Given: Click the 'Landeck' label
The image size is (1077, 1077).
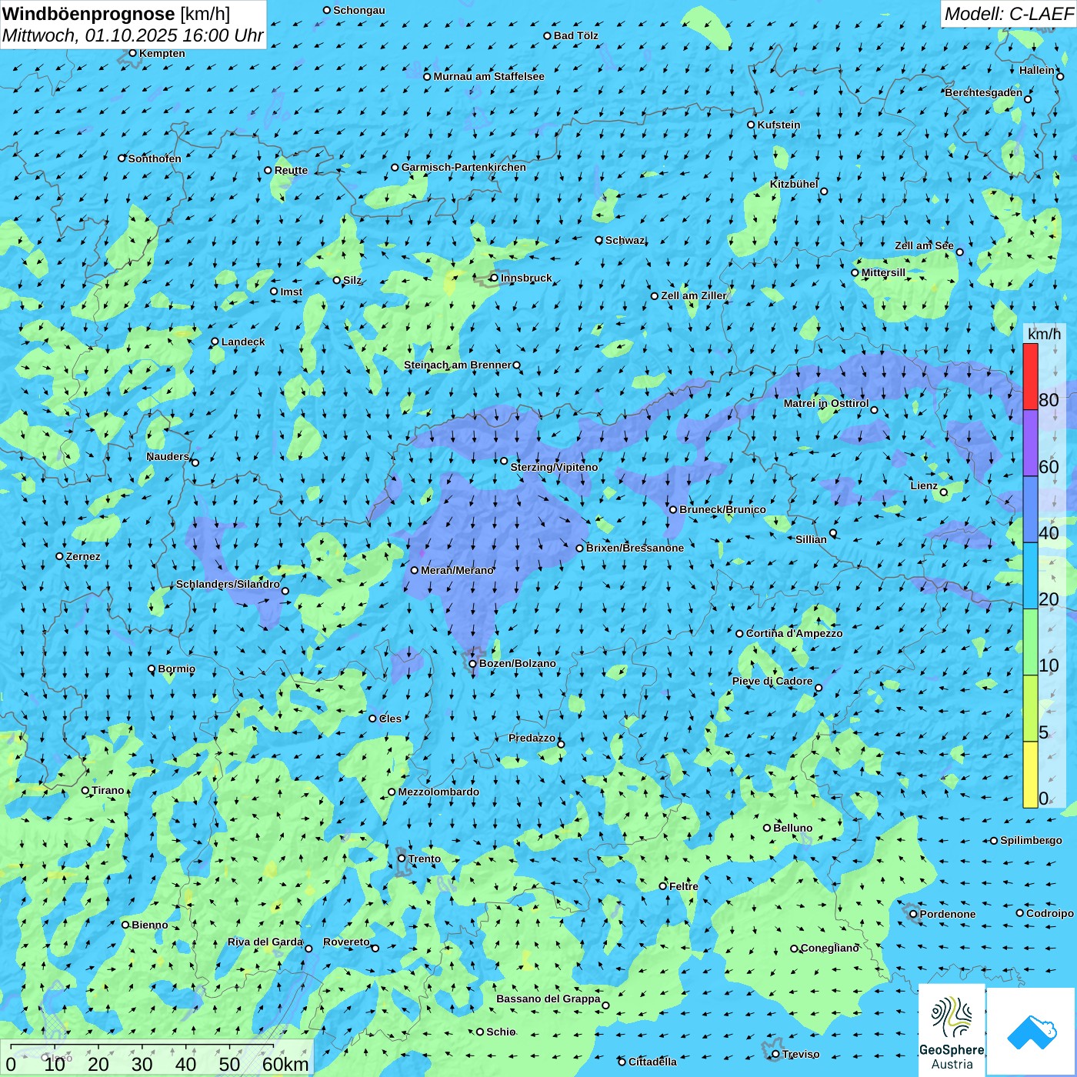Looking at the screenshot, I should tap(243, 342).
